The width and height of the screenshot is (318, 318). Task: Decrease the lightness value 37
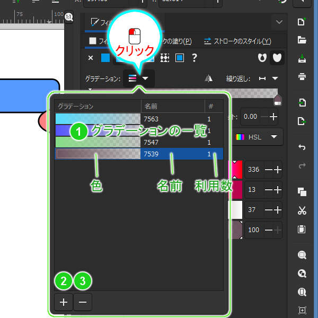tap(269, 210)
